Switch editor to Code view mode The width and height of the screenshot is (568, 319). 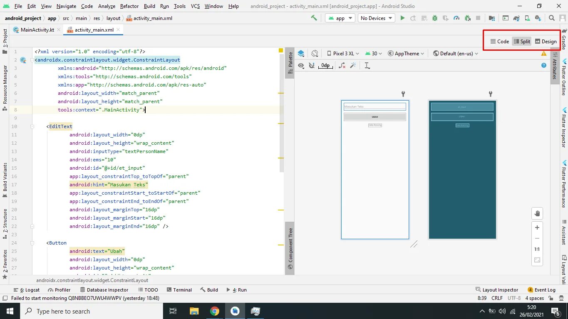(499, 41)
